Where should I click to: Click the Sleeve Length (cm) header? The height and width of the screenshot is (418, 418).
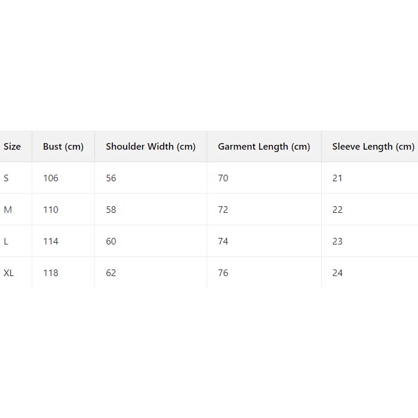[x=373, y=147]
